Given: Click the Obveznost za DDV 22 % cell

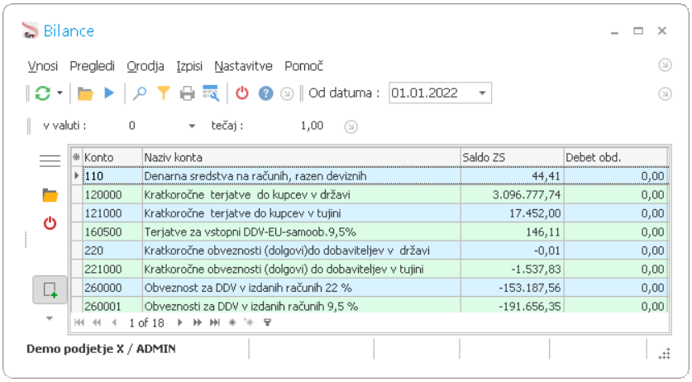Looking at the screenshot, I should point(302,288).
